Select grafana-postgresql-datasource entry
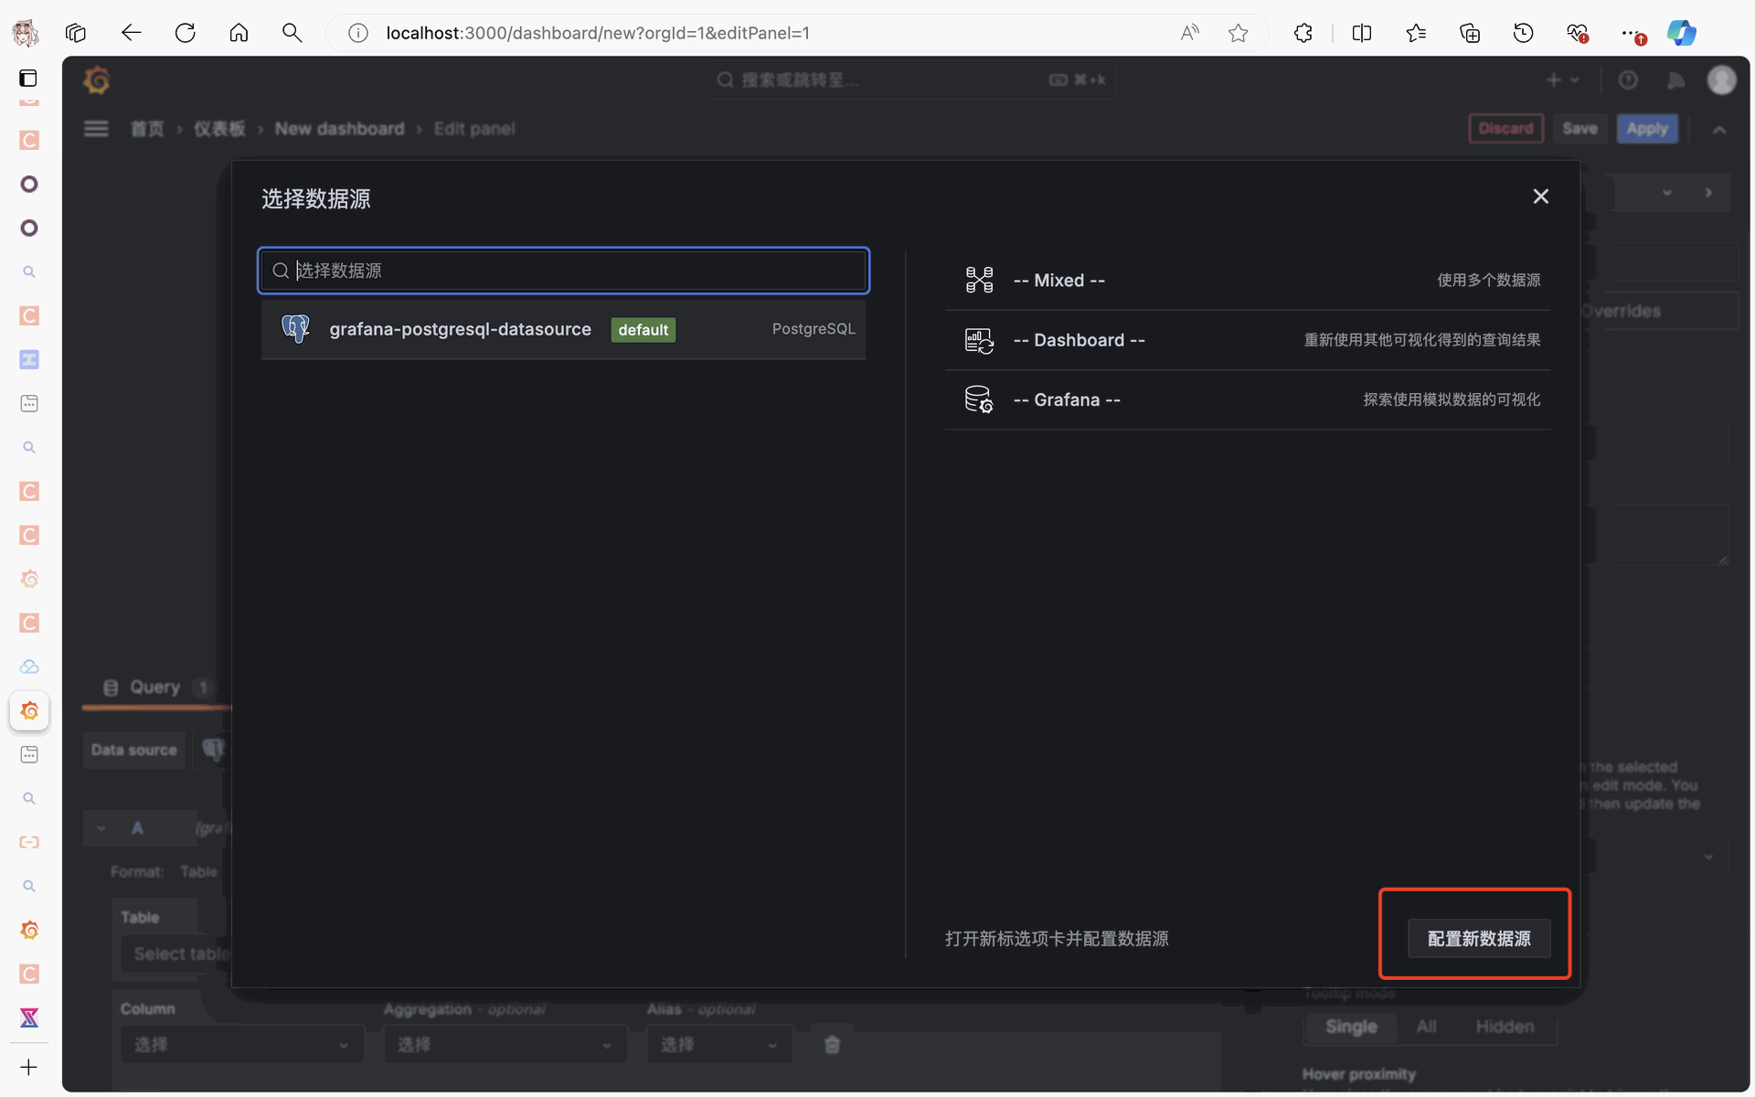 563,329
